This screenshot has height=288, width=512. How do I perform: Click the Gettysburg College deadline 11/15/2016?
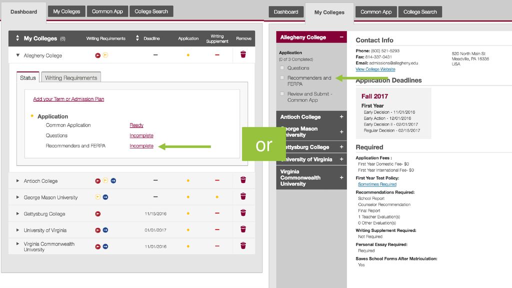click(x=155, y=214)
